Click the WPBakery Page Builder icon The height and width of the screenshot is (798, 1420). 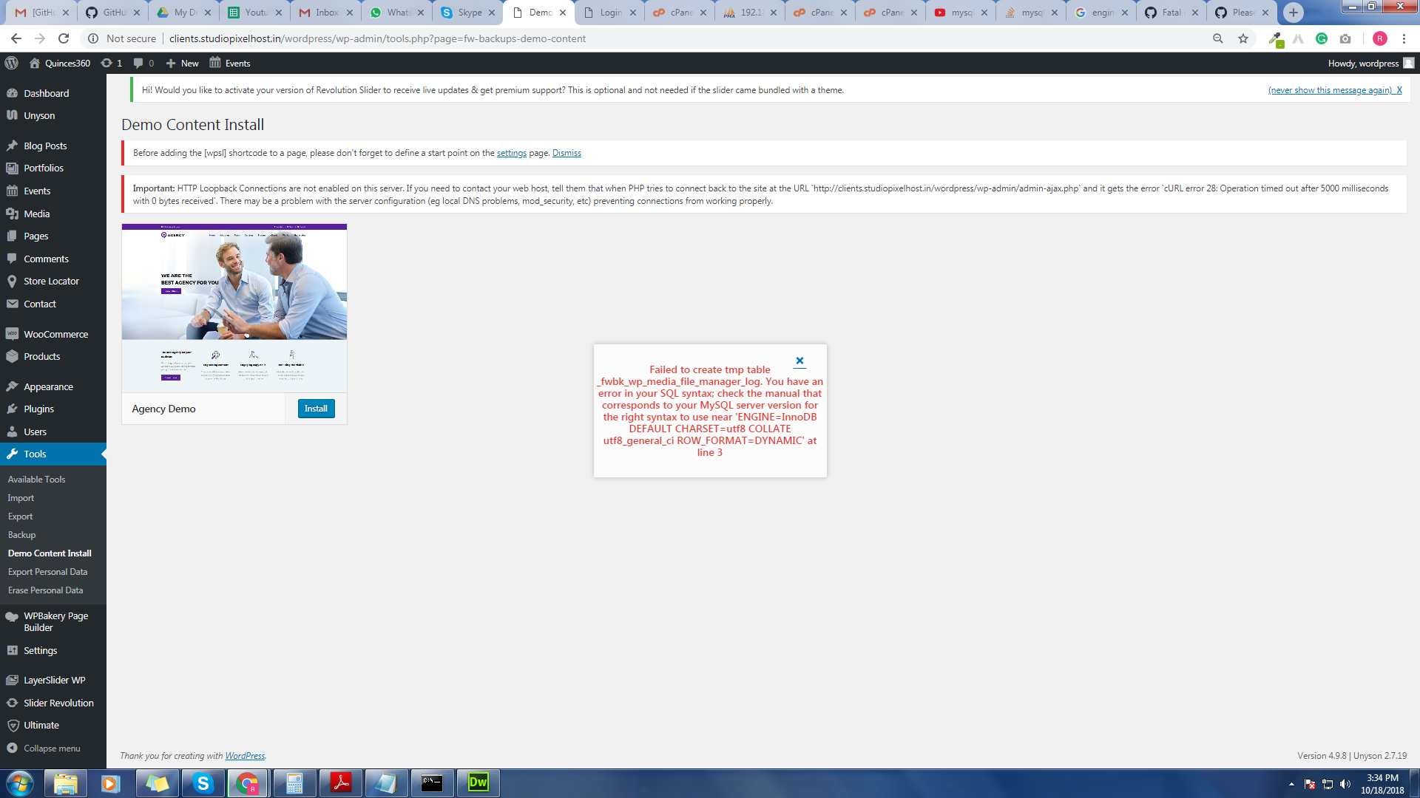pos(12,615)
